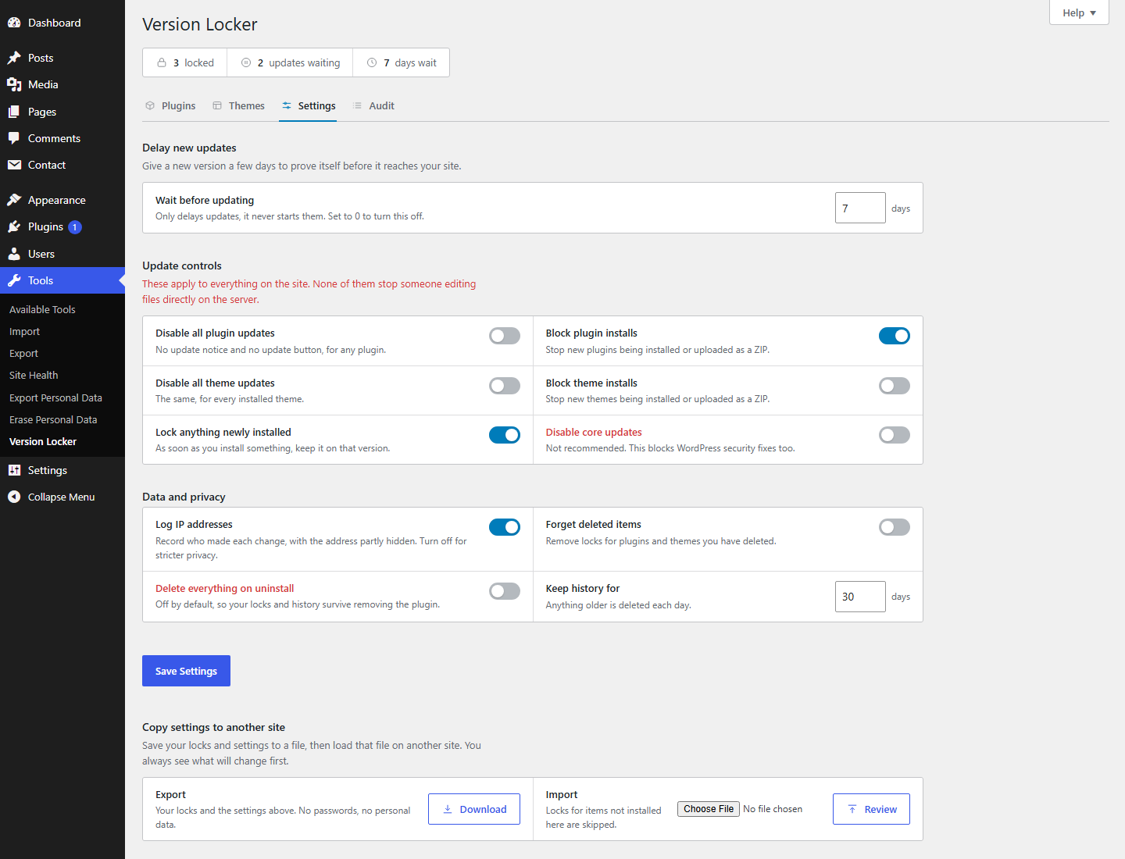Click the list icon on Audit tab
Screen dimensions: 1125x859
pyautogui.click(x=357, y=105)
